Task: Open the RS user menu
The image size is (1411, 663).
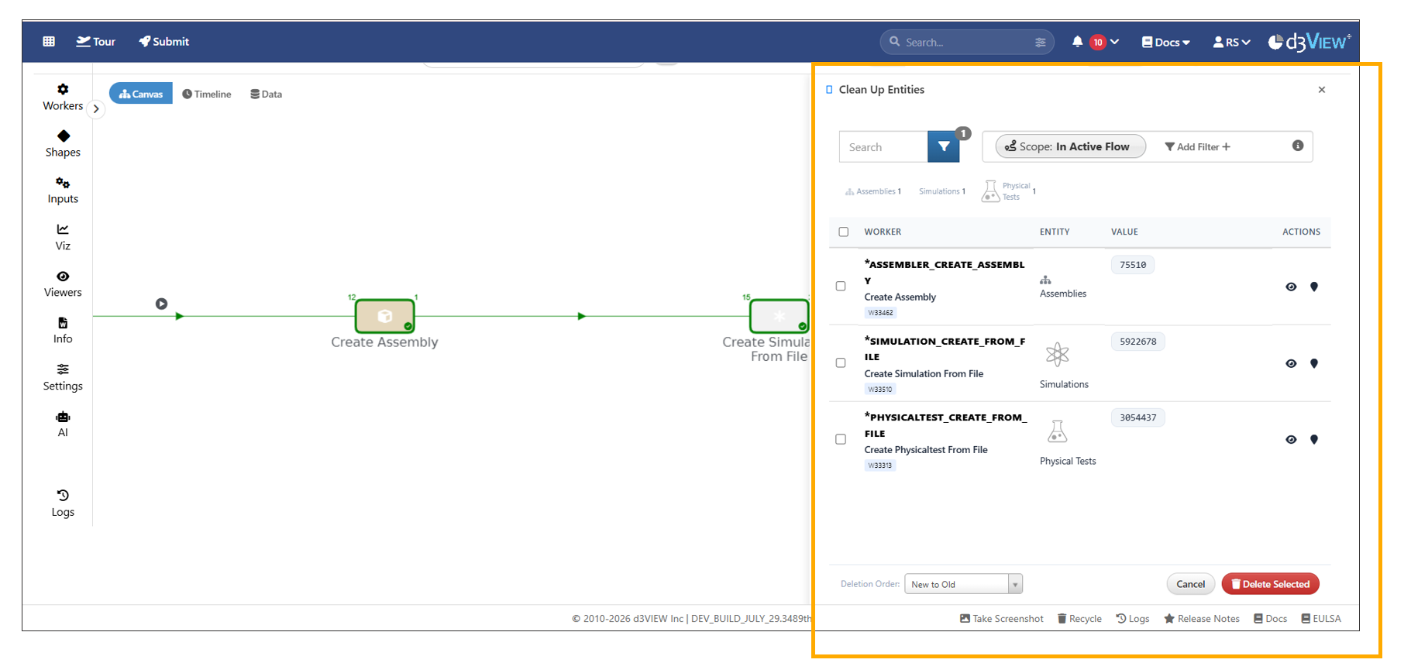Action: point(1230,42)
